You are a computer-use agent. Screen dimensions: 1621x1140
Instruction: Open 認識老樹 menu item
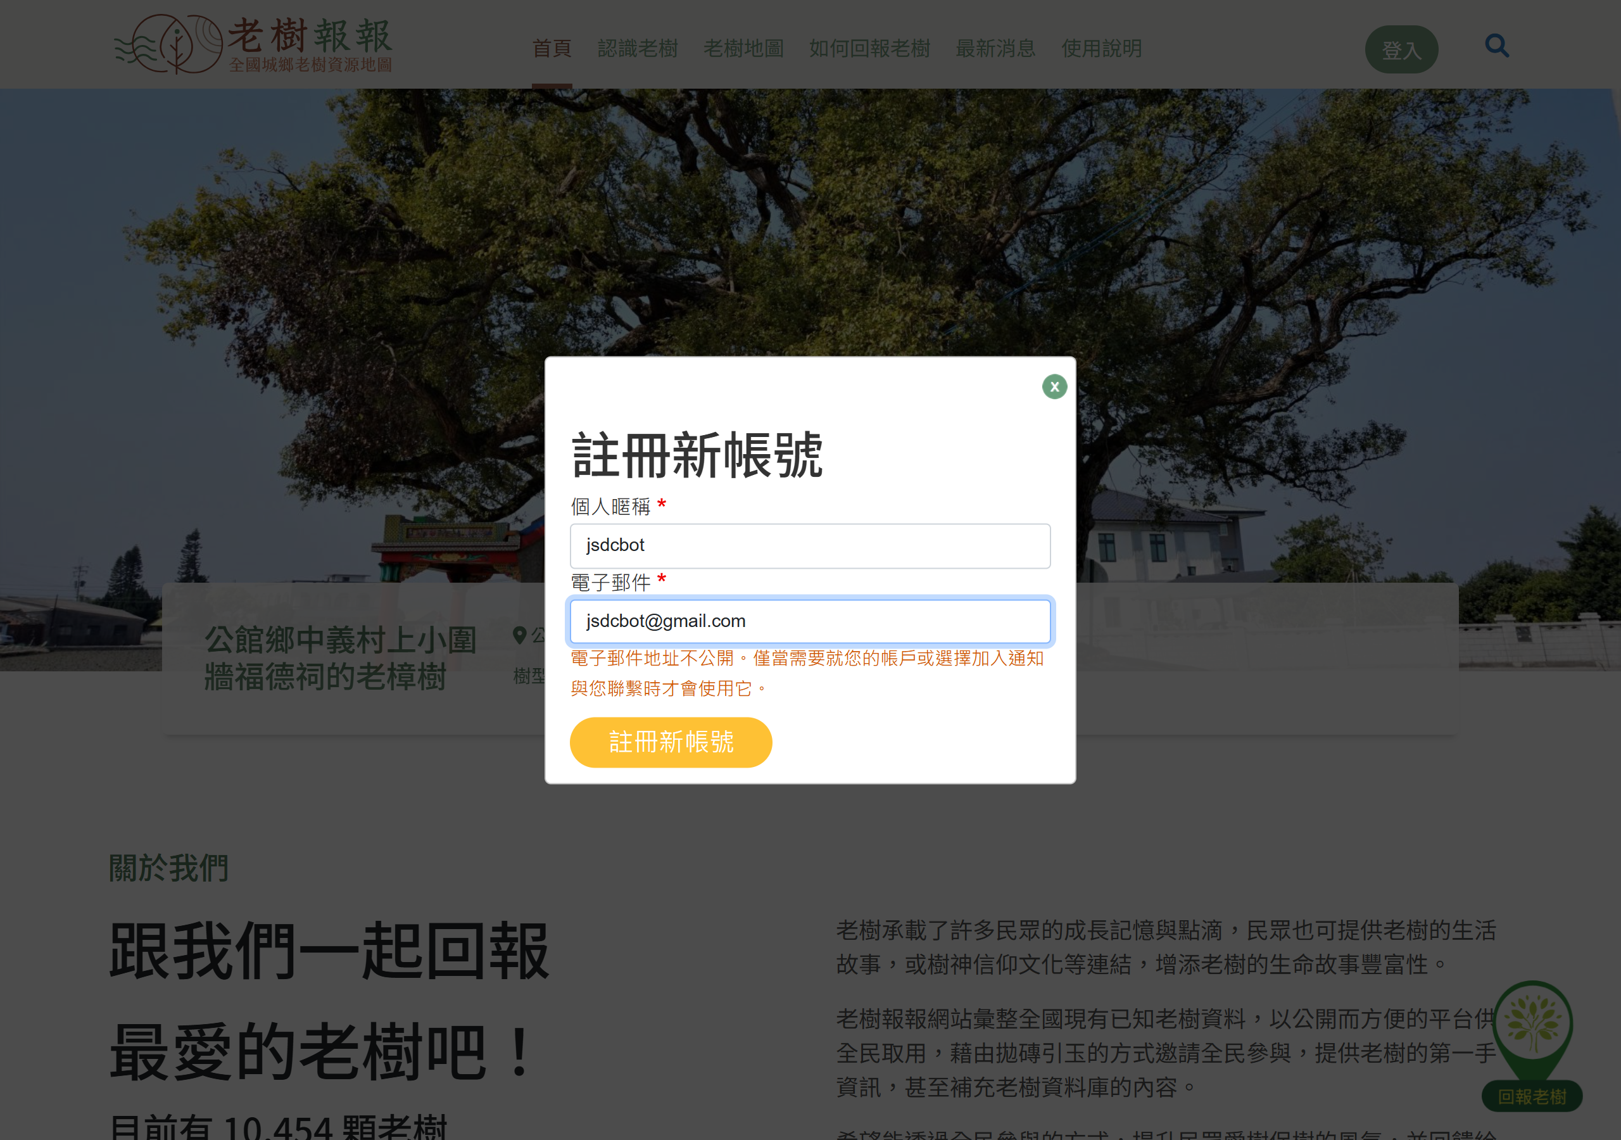coord(638,48)
